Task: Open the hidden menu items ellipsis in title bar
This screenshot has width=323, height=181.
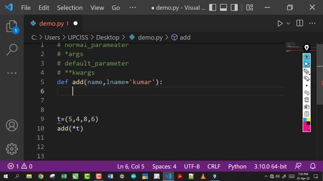Action: coord(133,8)
